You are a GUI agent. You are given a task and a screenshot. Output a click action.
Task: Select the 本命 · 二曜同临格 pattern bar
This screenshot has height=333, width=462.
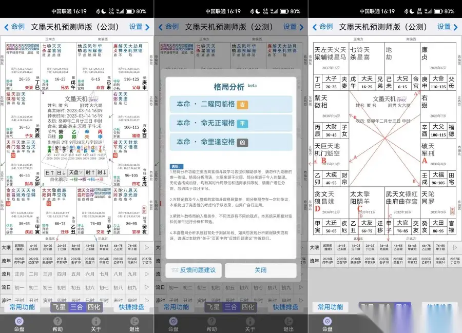point(231,105)
